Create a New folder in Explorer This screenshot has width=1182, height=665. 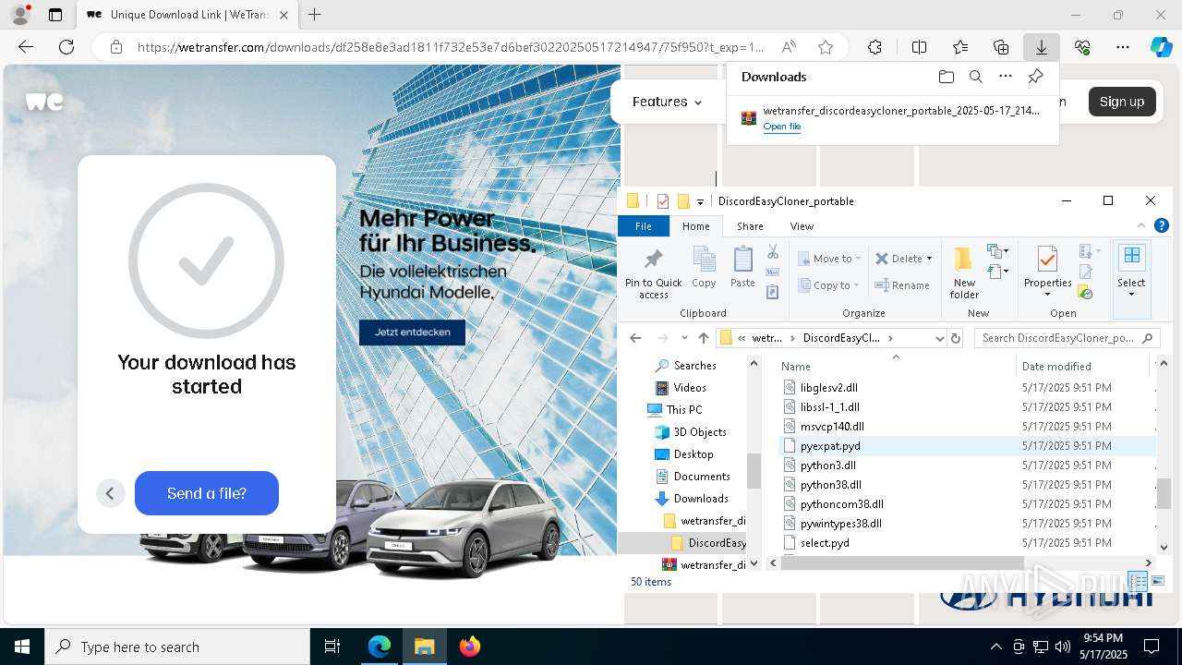coord(964,272)
